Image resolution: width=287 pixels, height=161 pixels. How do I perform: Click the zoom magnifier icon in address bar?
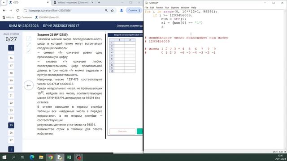pyautogui.click(x=106, y=11)
